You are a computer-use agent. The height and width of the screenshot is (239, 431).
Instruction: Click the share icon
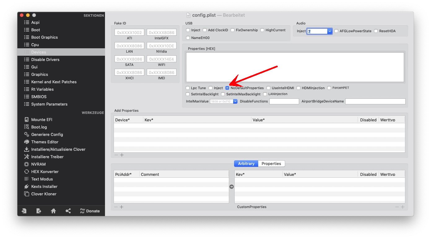click(x=68, y=211)
